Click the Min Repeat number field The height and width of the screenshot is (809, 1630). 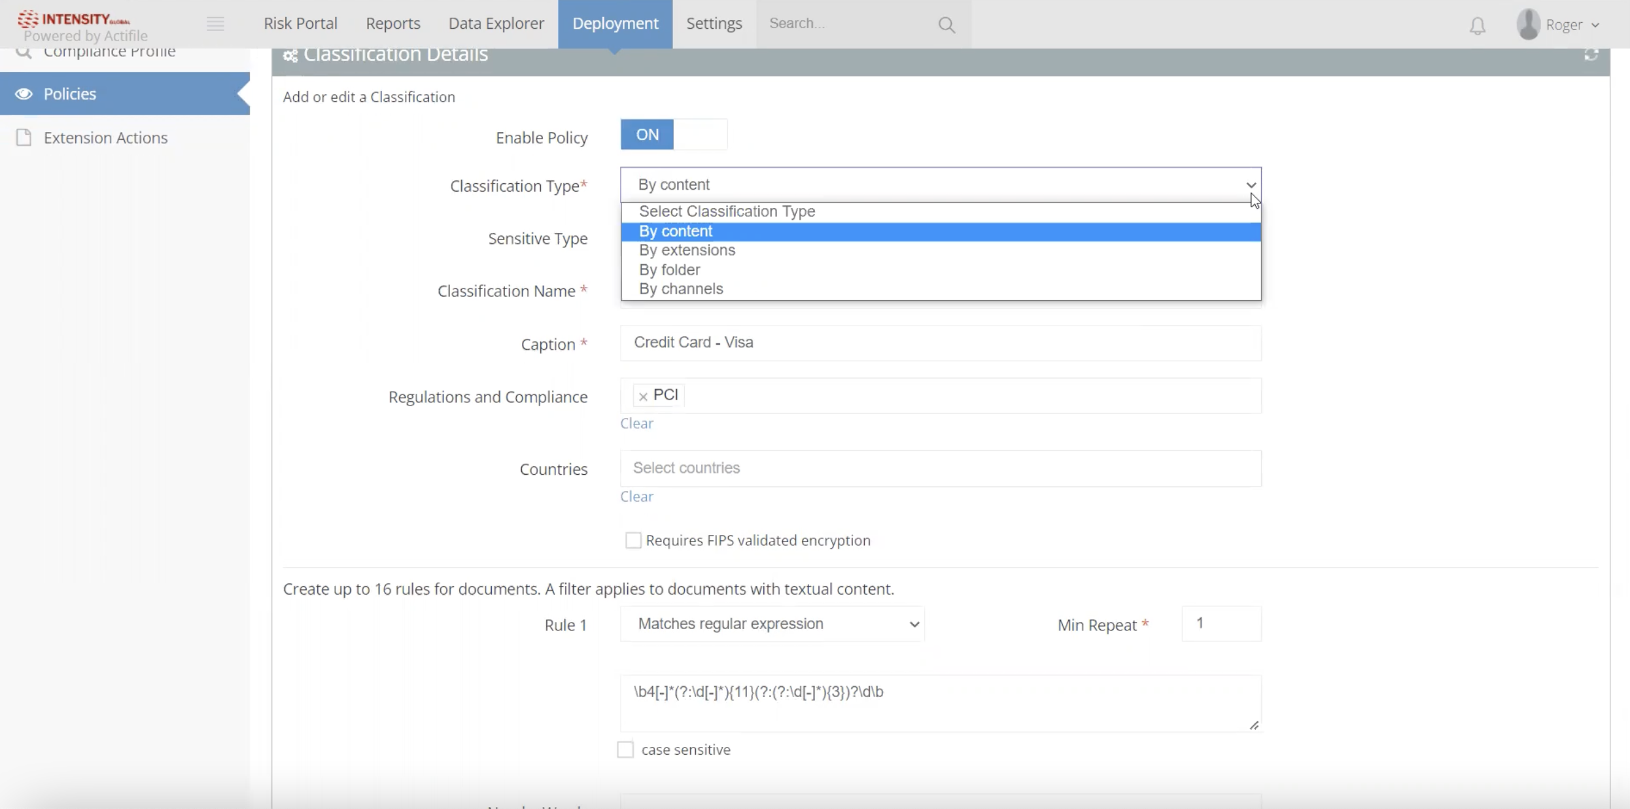pos(1221,624)
